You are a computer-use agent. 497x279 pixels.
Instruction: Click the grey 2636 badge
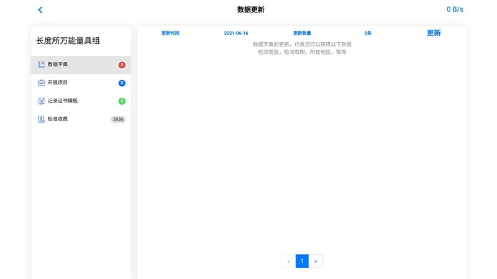[x=118, y=119]
